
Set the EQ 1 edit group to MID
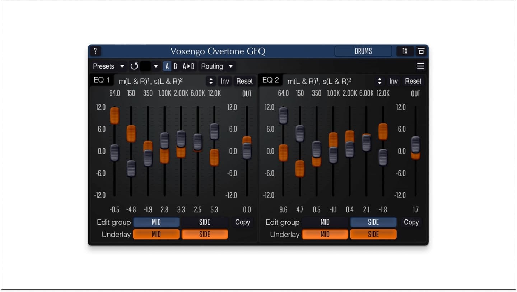pyautogui.click(x=156, y=222)
